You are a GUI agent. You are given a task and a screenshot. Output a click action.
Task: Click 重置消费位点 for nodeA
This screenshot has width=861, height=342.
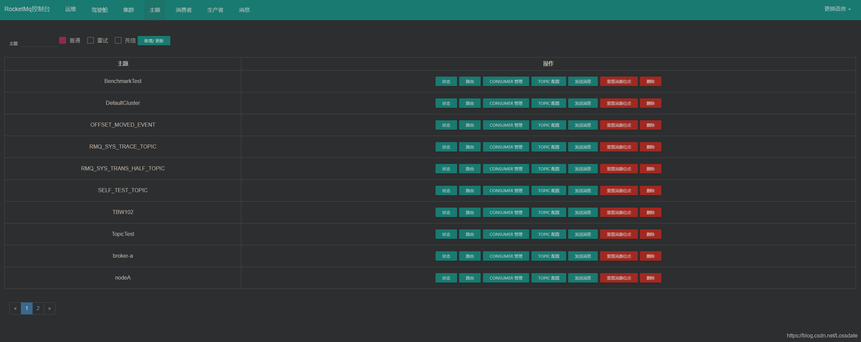tap(619, 278)
